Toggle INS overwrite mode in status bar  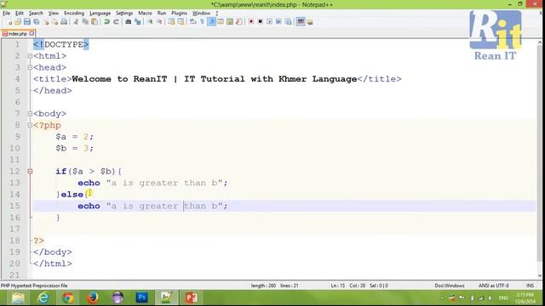click(530, 286)
